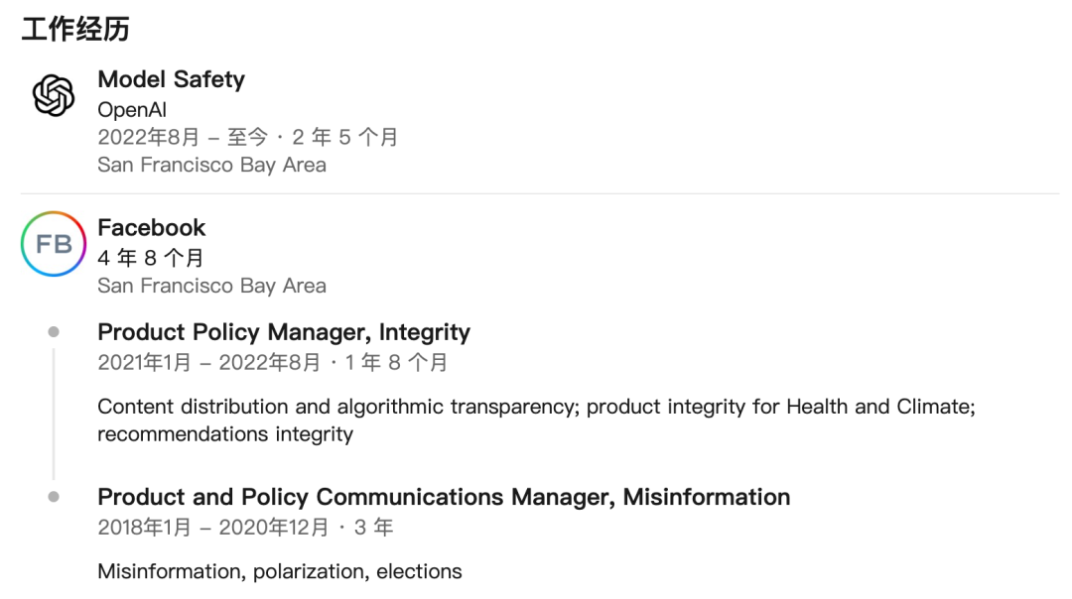Select Product and Policy Communications Manager title

[x=444, y=497]
